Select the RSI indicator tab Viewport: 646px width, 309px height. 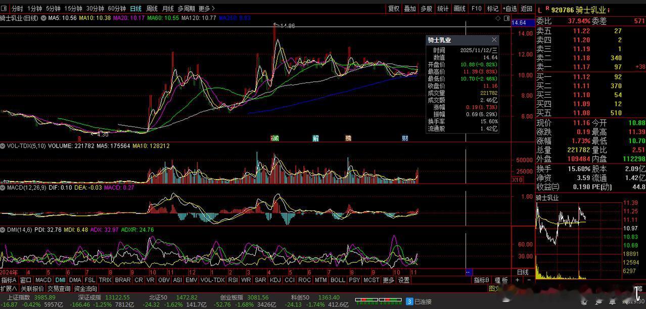233,280
